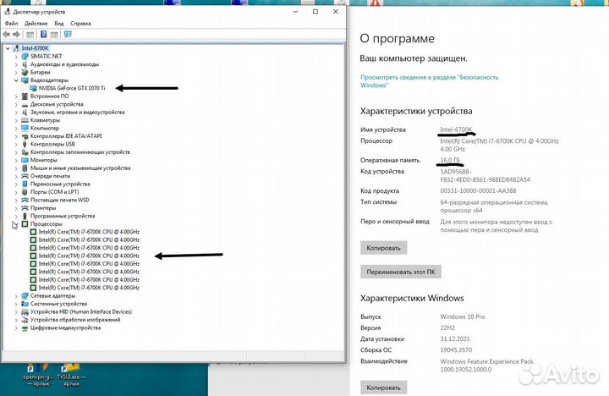
Task: Click the OS build value 19045.3570
Action: click(456, 349)
